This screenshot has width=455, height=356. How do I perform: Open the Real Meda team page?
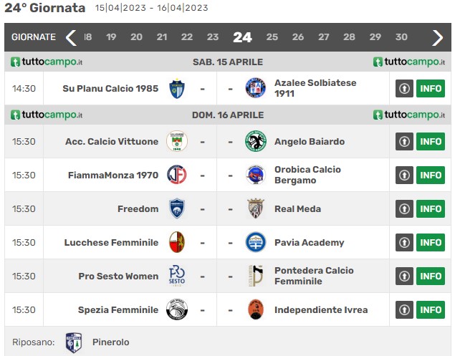[298, 209]
